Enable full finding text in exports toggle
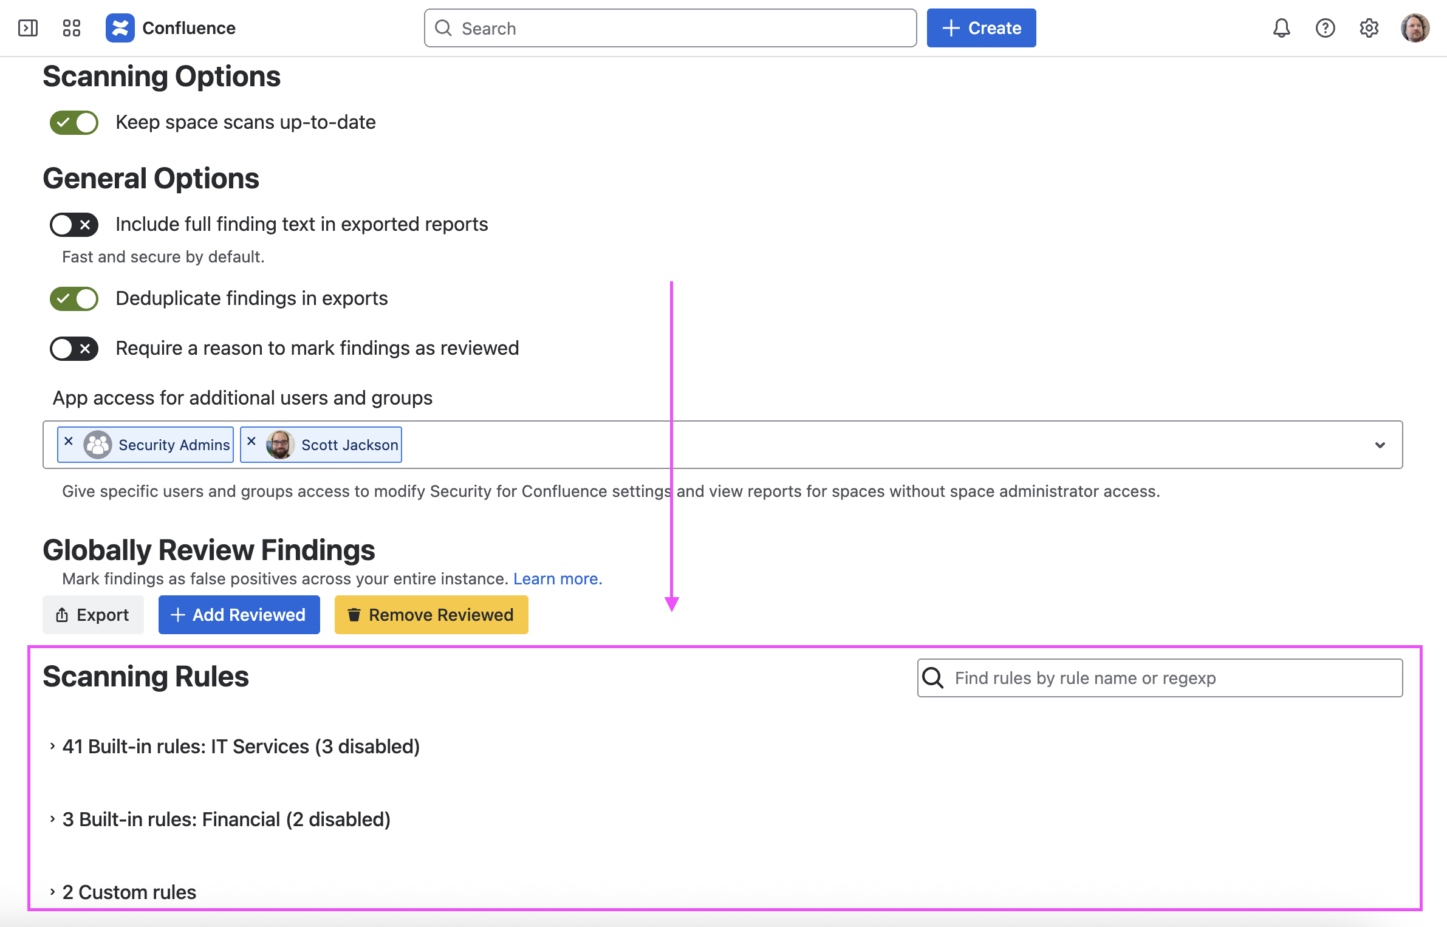Viewport: 1447px width, 927px height. pos(74,225)
